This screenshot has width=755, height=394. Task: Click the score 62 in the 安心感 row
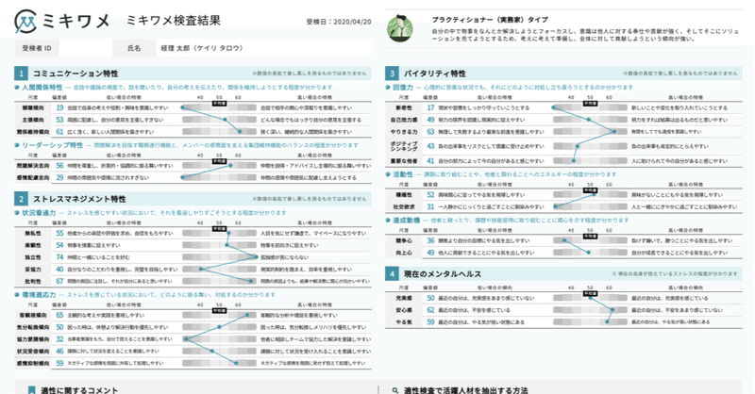pos(430,310)
